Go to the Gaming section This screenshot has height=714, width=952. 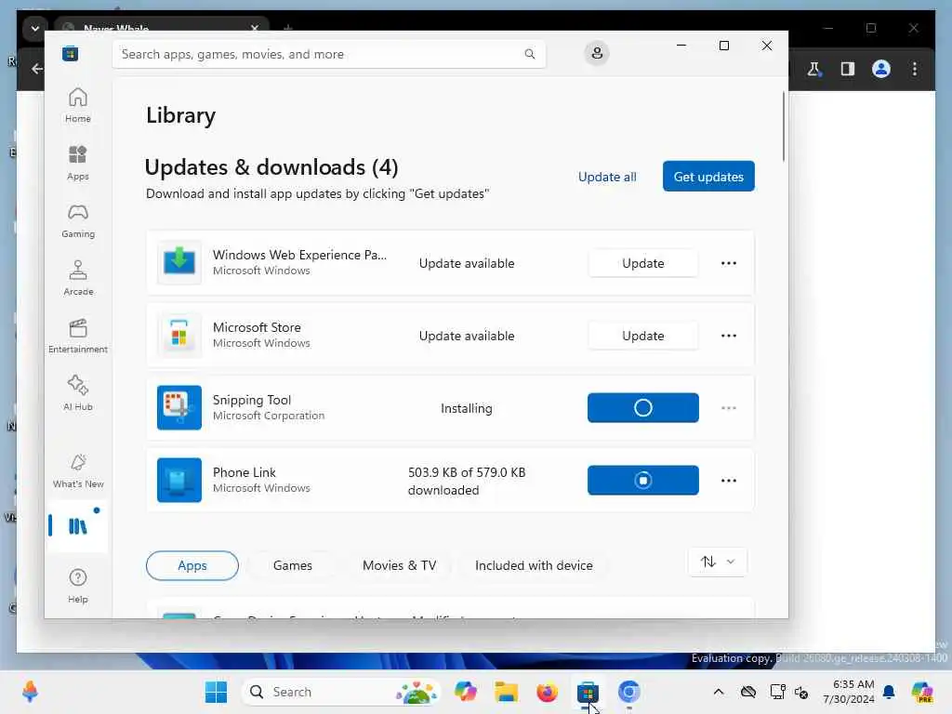click(78, 220)
